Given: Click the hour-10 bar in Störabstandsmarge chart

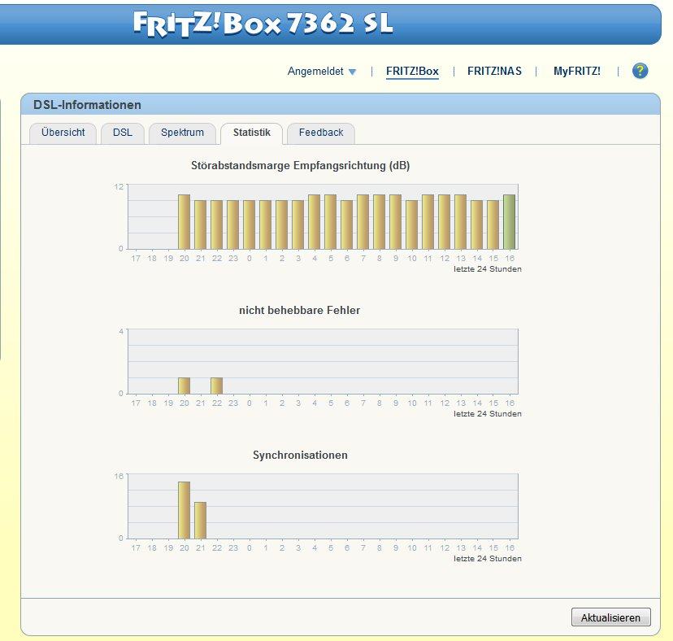Looking at the screenshot, I should click(x=411, y=225).
